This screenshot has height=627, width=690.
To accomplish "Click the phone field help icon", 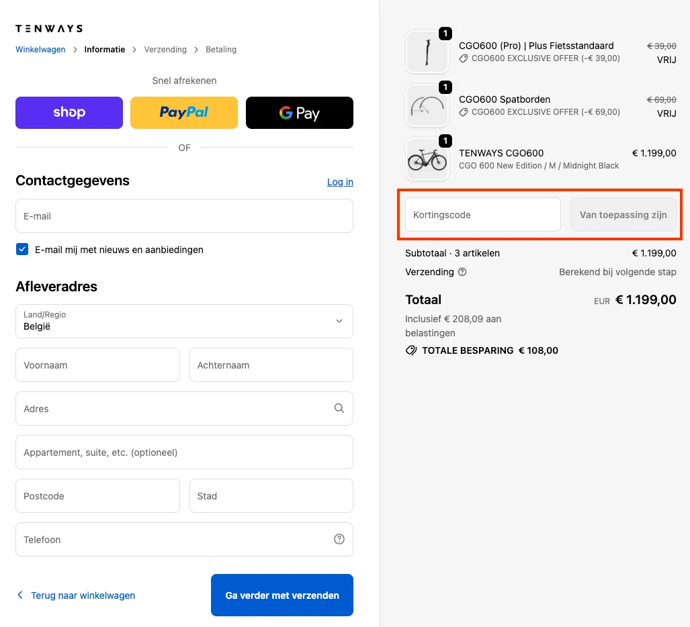I will (339, 539).
